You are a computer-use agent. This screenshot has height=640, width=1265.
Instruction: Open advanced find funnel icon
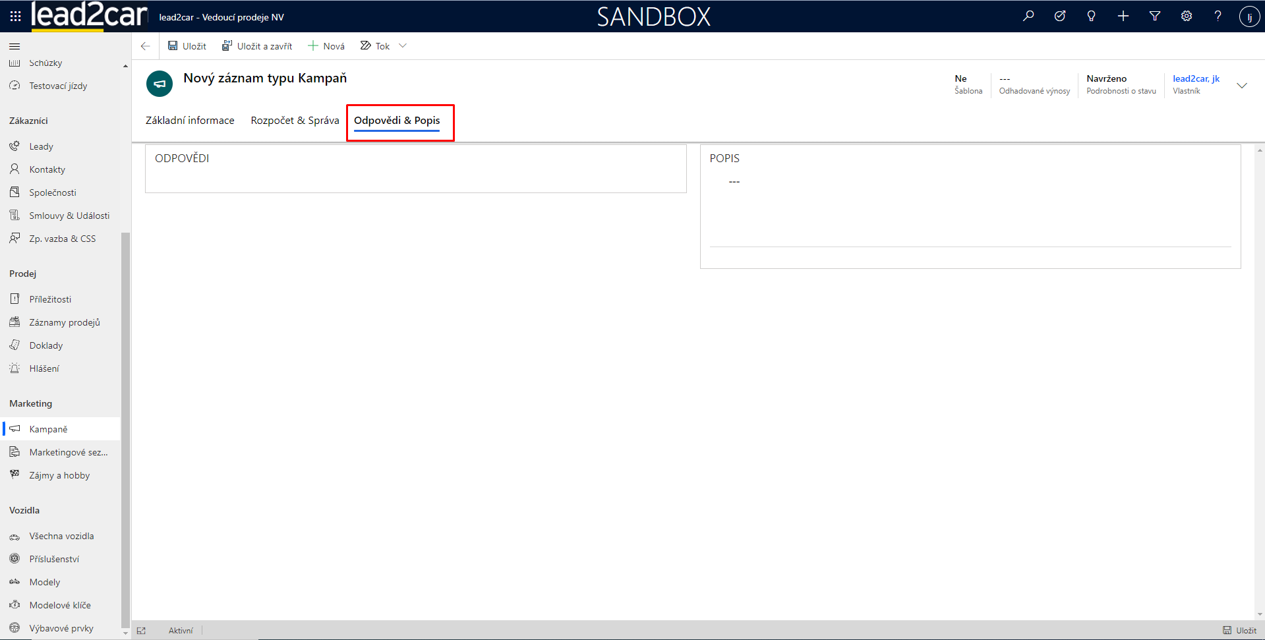tap(1155, 16)
